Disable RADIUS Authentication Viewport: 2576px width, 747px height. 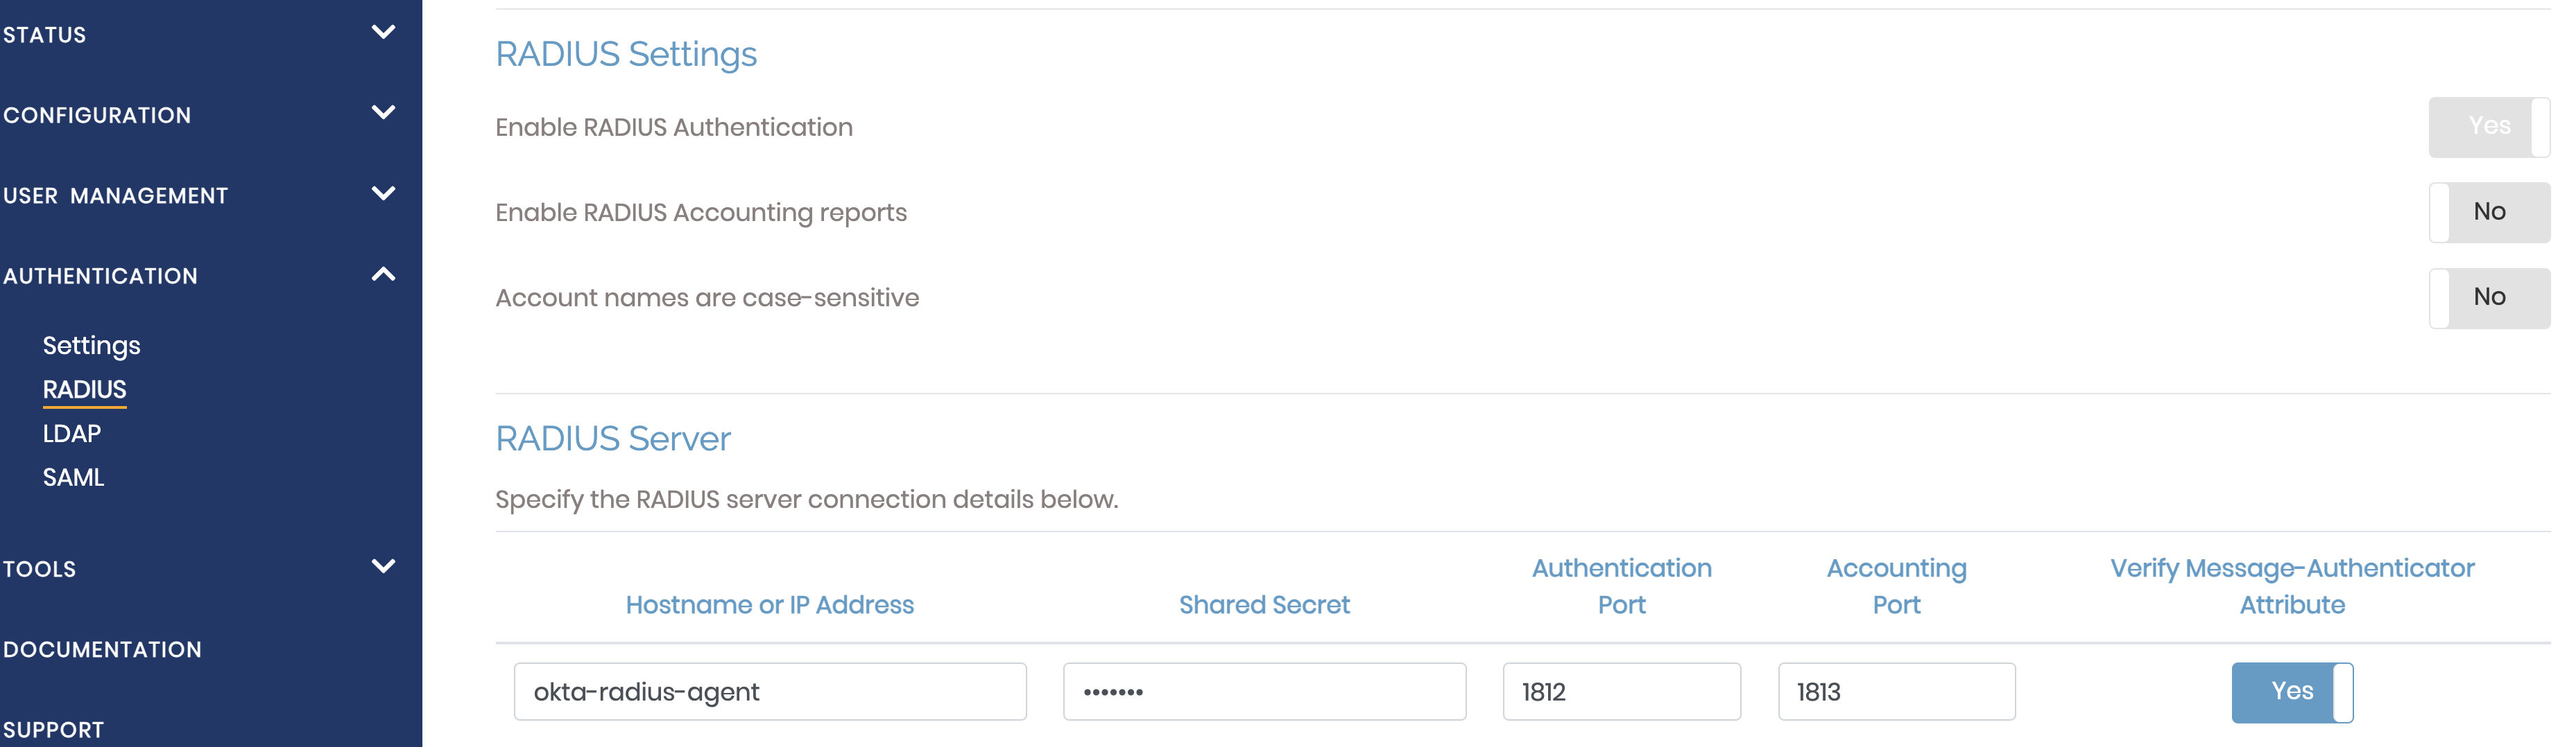click(x=2487, y=126)
